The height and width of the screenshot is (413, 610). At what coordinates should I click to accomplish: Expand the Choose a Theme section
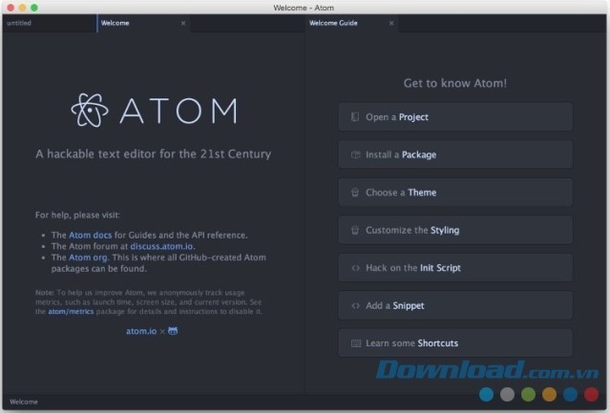(x=455, y=193)
